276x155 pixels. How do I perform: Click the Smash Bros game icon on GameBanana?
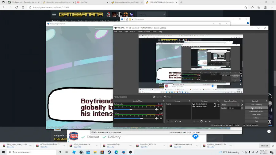(x=120, y=15)
